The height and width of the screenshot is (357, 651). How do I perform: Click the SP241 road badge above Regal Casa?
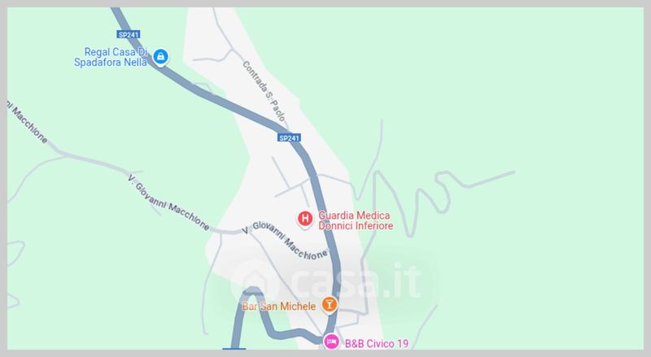click(129, 34)
